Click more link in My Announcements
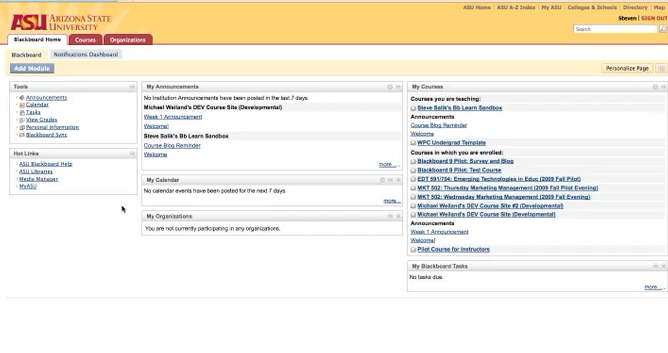668x353 pixels. tap(389, 165)
